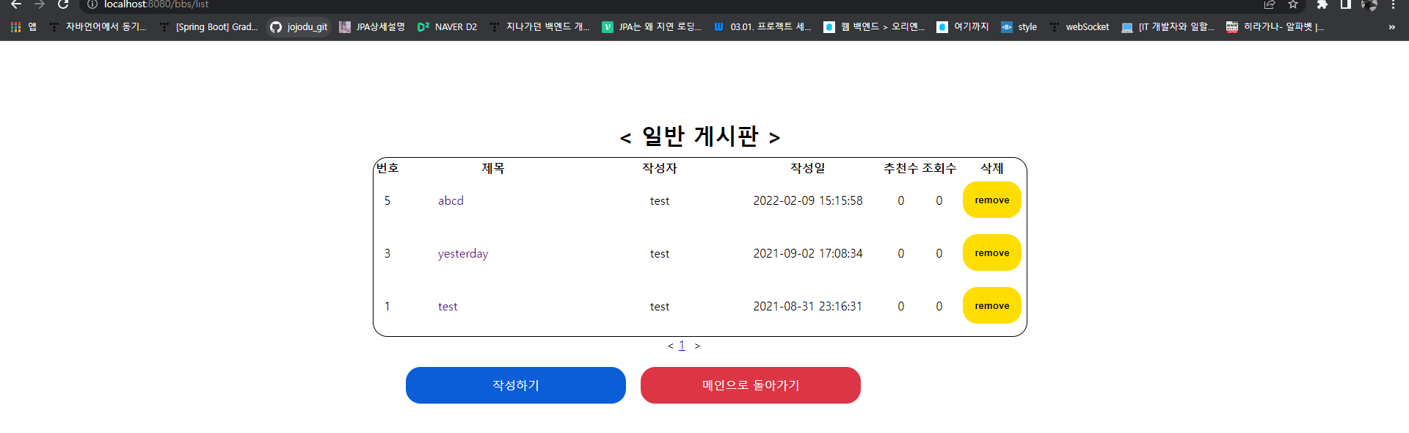1409x433 pixels.
Task: Open the [IT 개발자와 일할... bookmark
Action: 1168,27
